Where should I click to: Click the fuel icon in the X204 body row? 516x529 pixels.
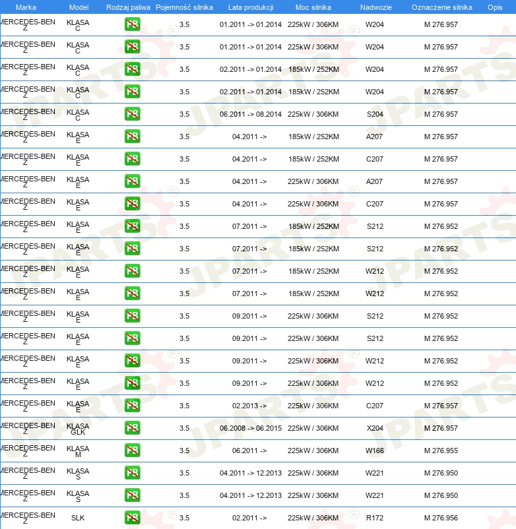[132, 428]
